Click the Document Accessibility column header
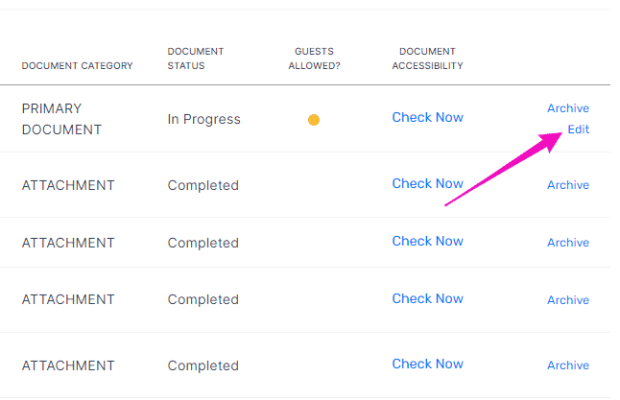The image size is (620, 400). click(427, 59)
